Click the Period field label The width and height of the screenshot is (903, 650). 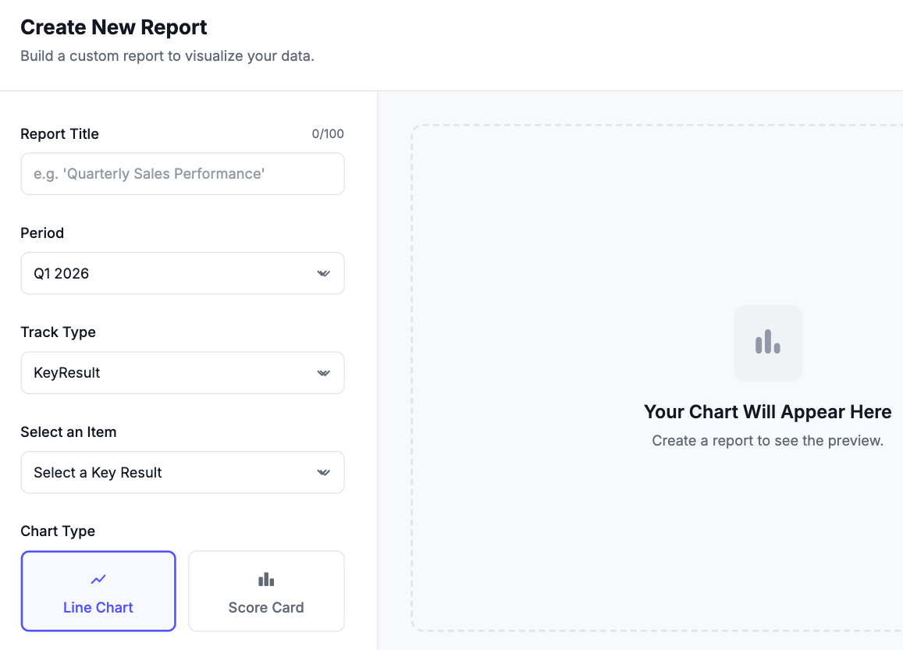click(42, 233)
